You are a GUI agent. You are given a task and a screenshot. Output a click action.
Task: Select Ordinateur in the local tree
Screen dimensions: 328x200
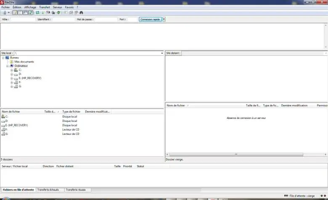21,66
